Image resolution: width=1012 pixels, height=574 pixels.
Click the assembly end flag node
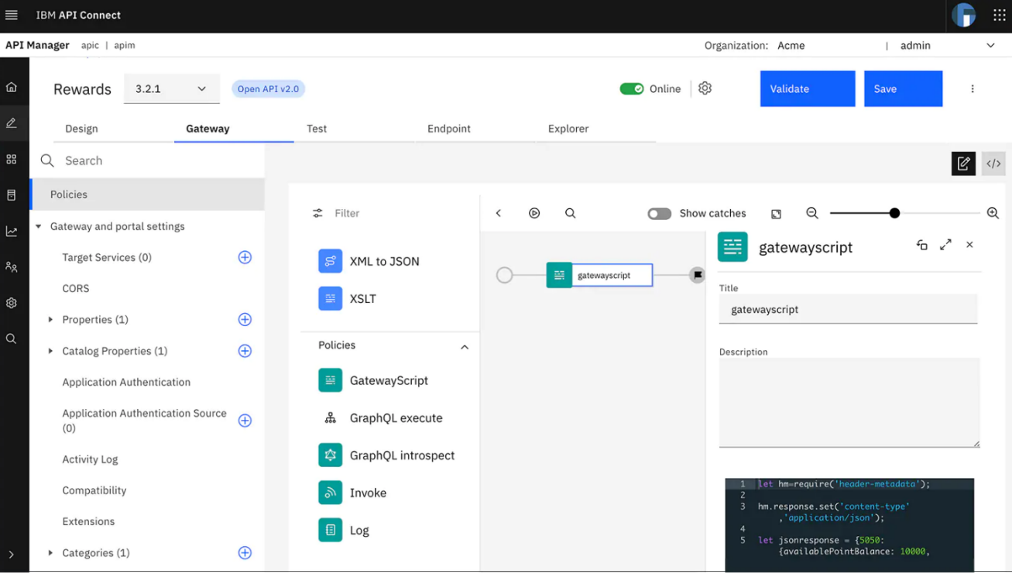coord(698,275)
